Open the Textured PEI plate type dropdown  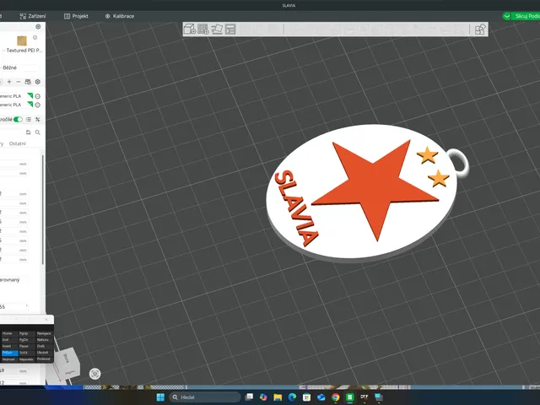(x=22, y=51)
